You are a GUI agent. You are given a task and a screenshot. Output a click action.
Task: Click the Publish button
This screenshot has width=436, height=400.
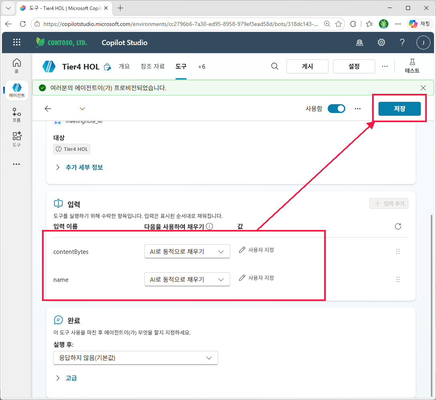point(308,66)
